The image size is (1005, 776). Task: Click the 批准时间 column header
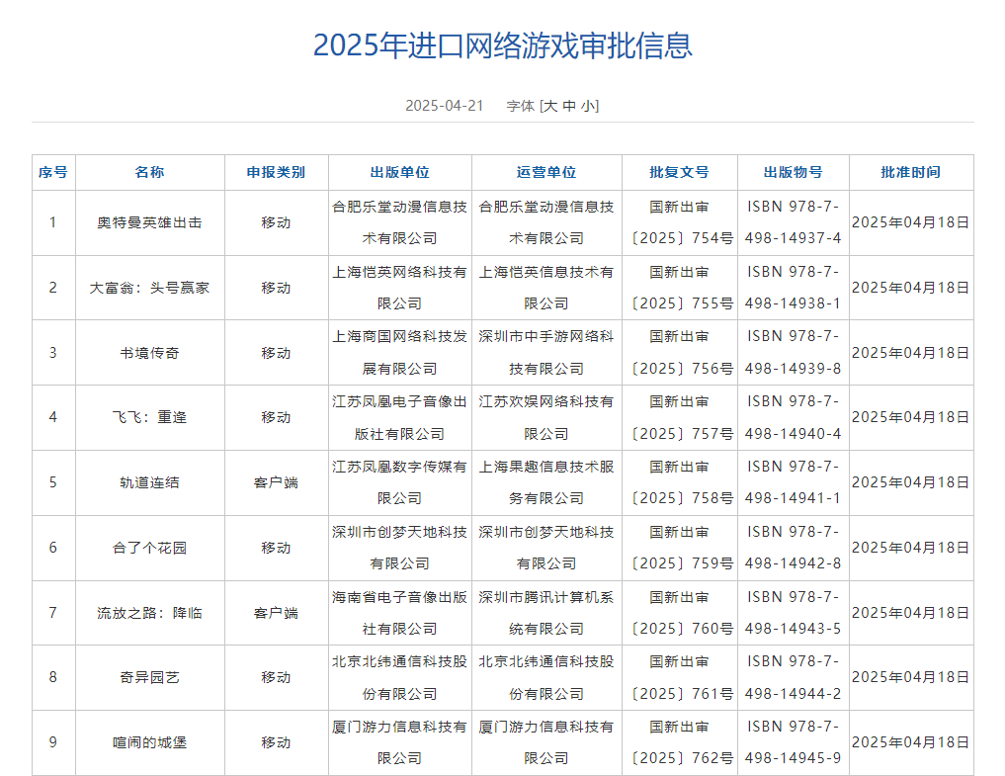coord(910,172)
